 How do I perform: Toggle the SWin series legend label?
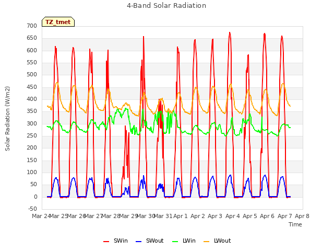(121, 241)
